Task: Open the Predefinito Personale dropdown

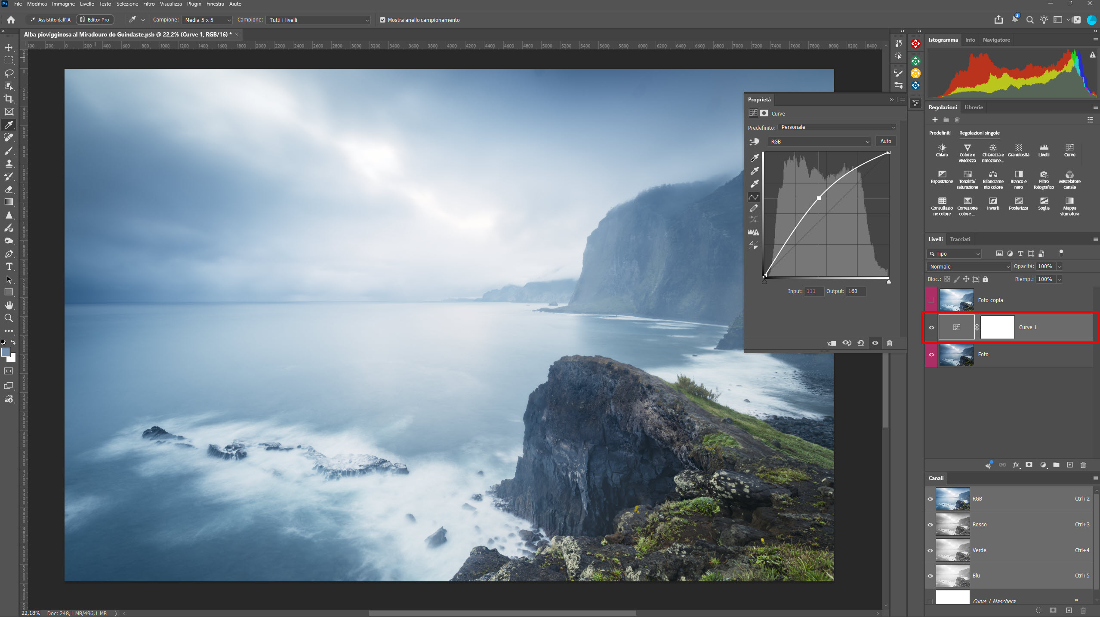Action: tap(838, 127)
